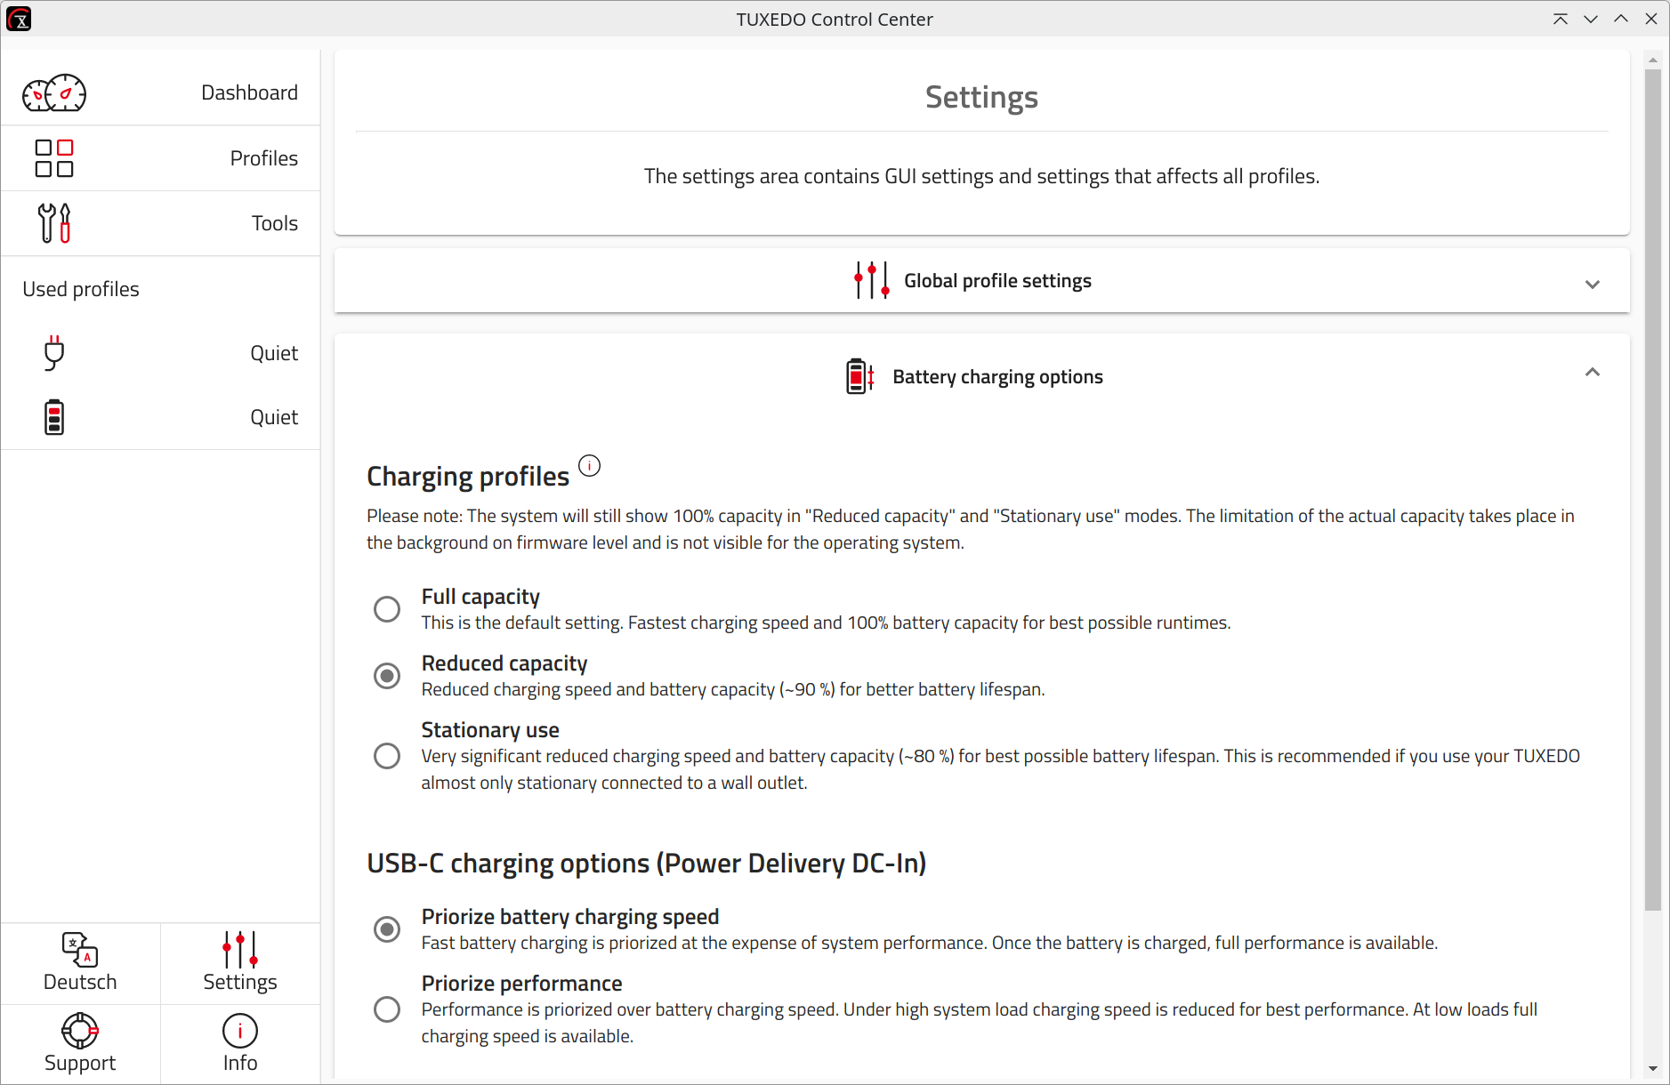The height and width of the screenshot is (1085, 1670).
Task: Open Tools using the wrench icon
Action: click(53, 222)
